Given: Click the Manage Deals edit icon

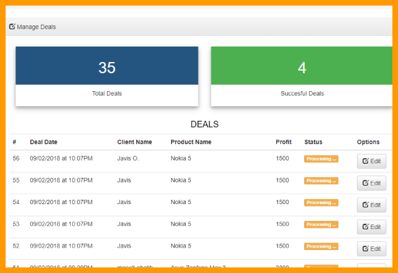Looking at the screenshot, I should pyautogui.click(x=12, y=27).
